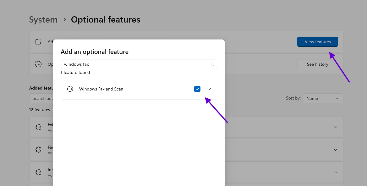Focus the 'windows fax' search field
367x186 pixels.
pyautogui.click(x=135, y=64)
